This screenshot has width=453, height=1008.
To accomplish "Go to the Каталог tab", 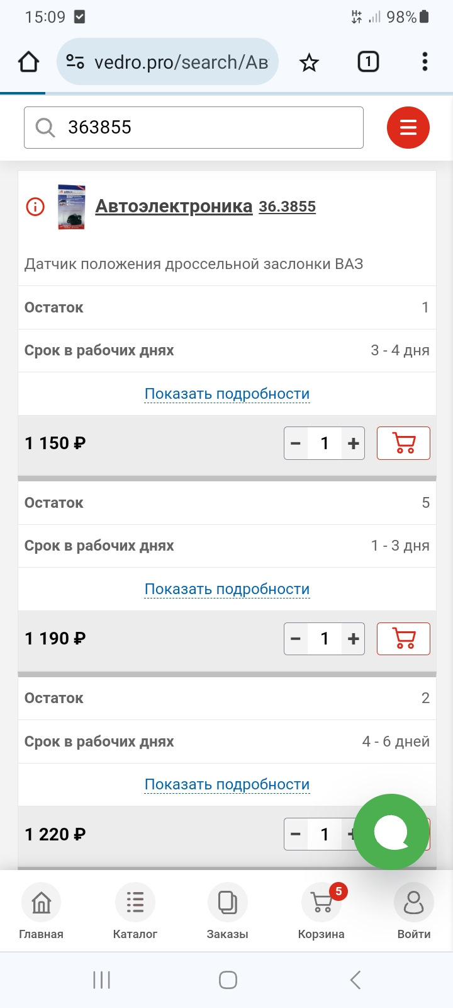I will coord(135,911).
